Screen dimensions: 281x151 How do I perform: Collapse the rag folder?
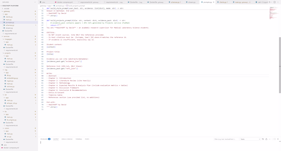click(6, 70)
